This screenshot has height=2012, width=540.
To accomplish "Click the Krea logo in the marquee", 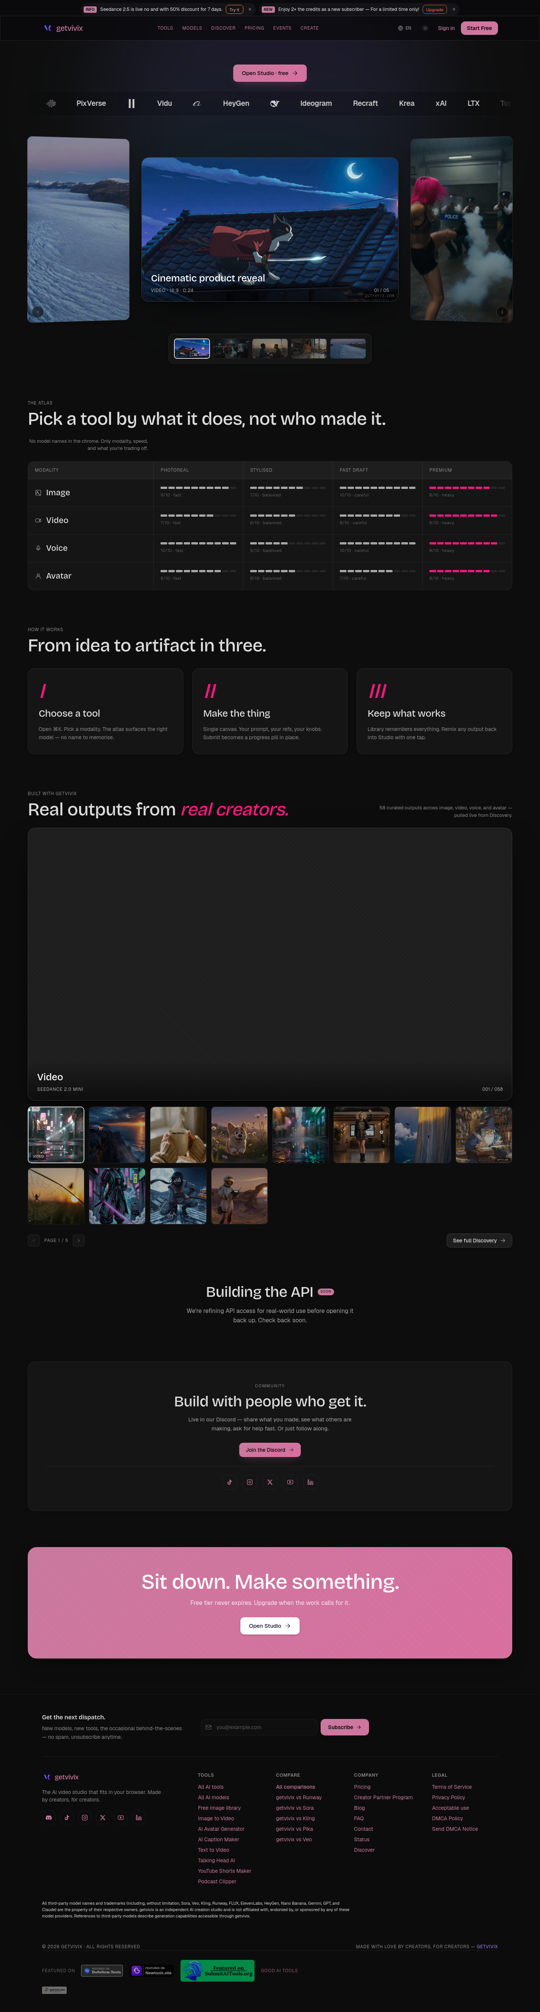I will pyautogui.click(x=406, y=103).
